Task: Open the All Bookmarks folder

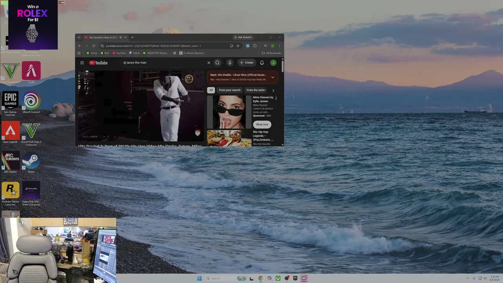Action: pyautogui.click(x=272, y=53)
